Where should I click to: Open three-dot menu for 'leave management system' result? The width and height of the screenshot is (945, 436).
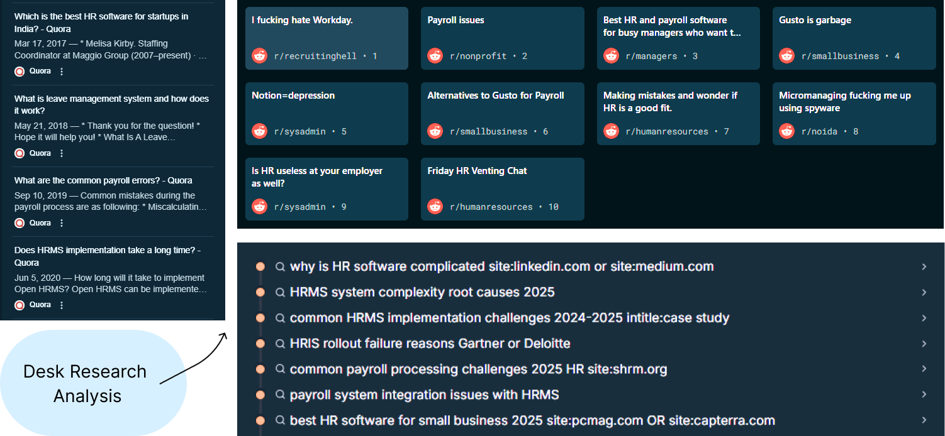point(62,153)
